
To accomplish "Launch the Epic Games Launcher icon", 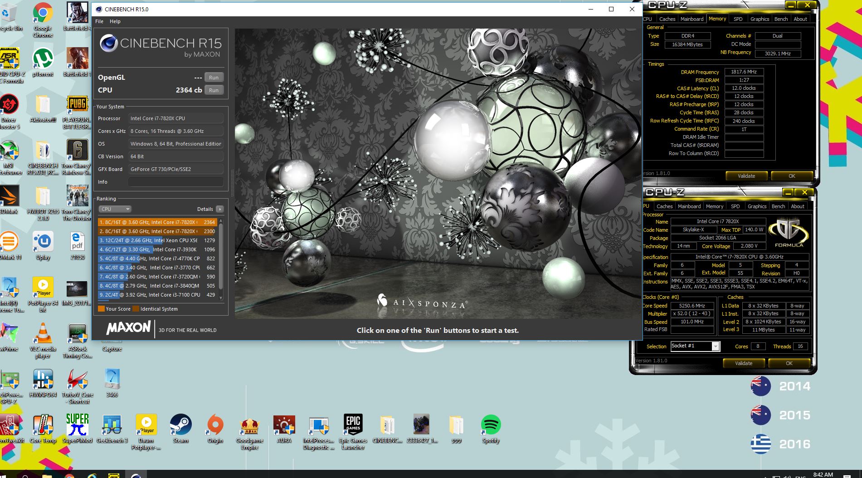I will (353, 432).
